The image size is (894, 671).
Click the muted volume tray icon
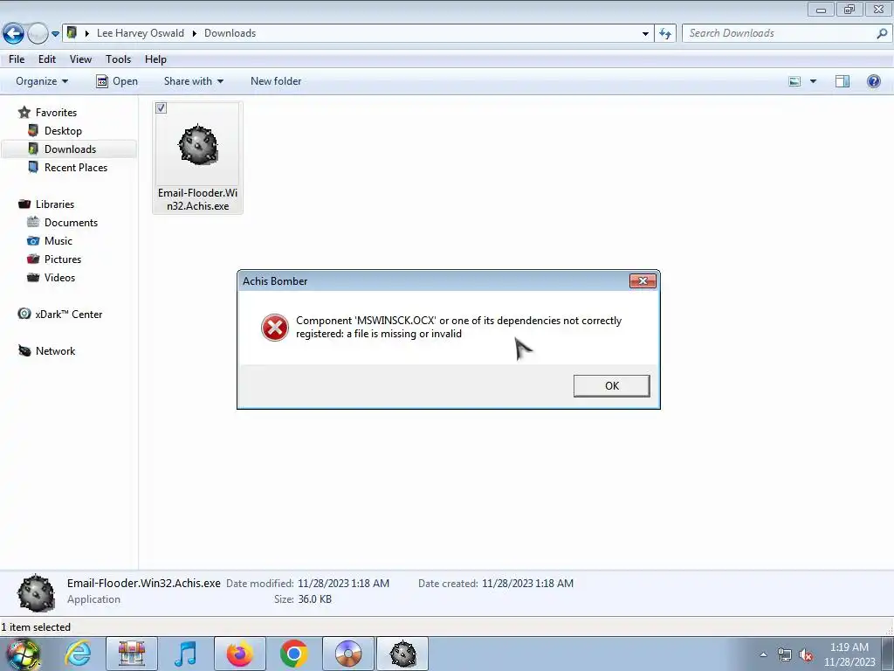pyautogui.click(x=806, y=655)
